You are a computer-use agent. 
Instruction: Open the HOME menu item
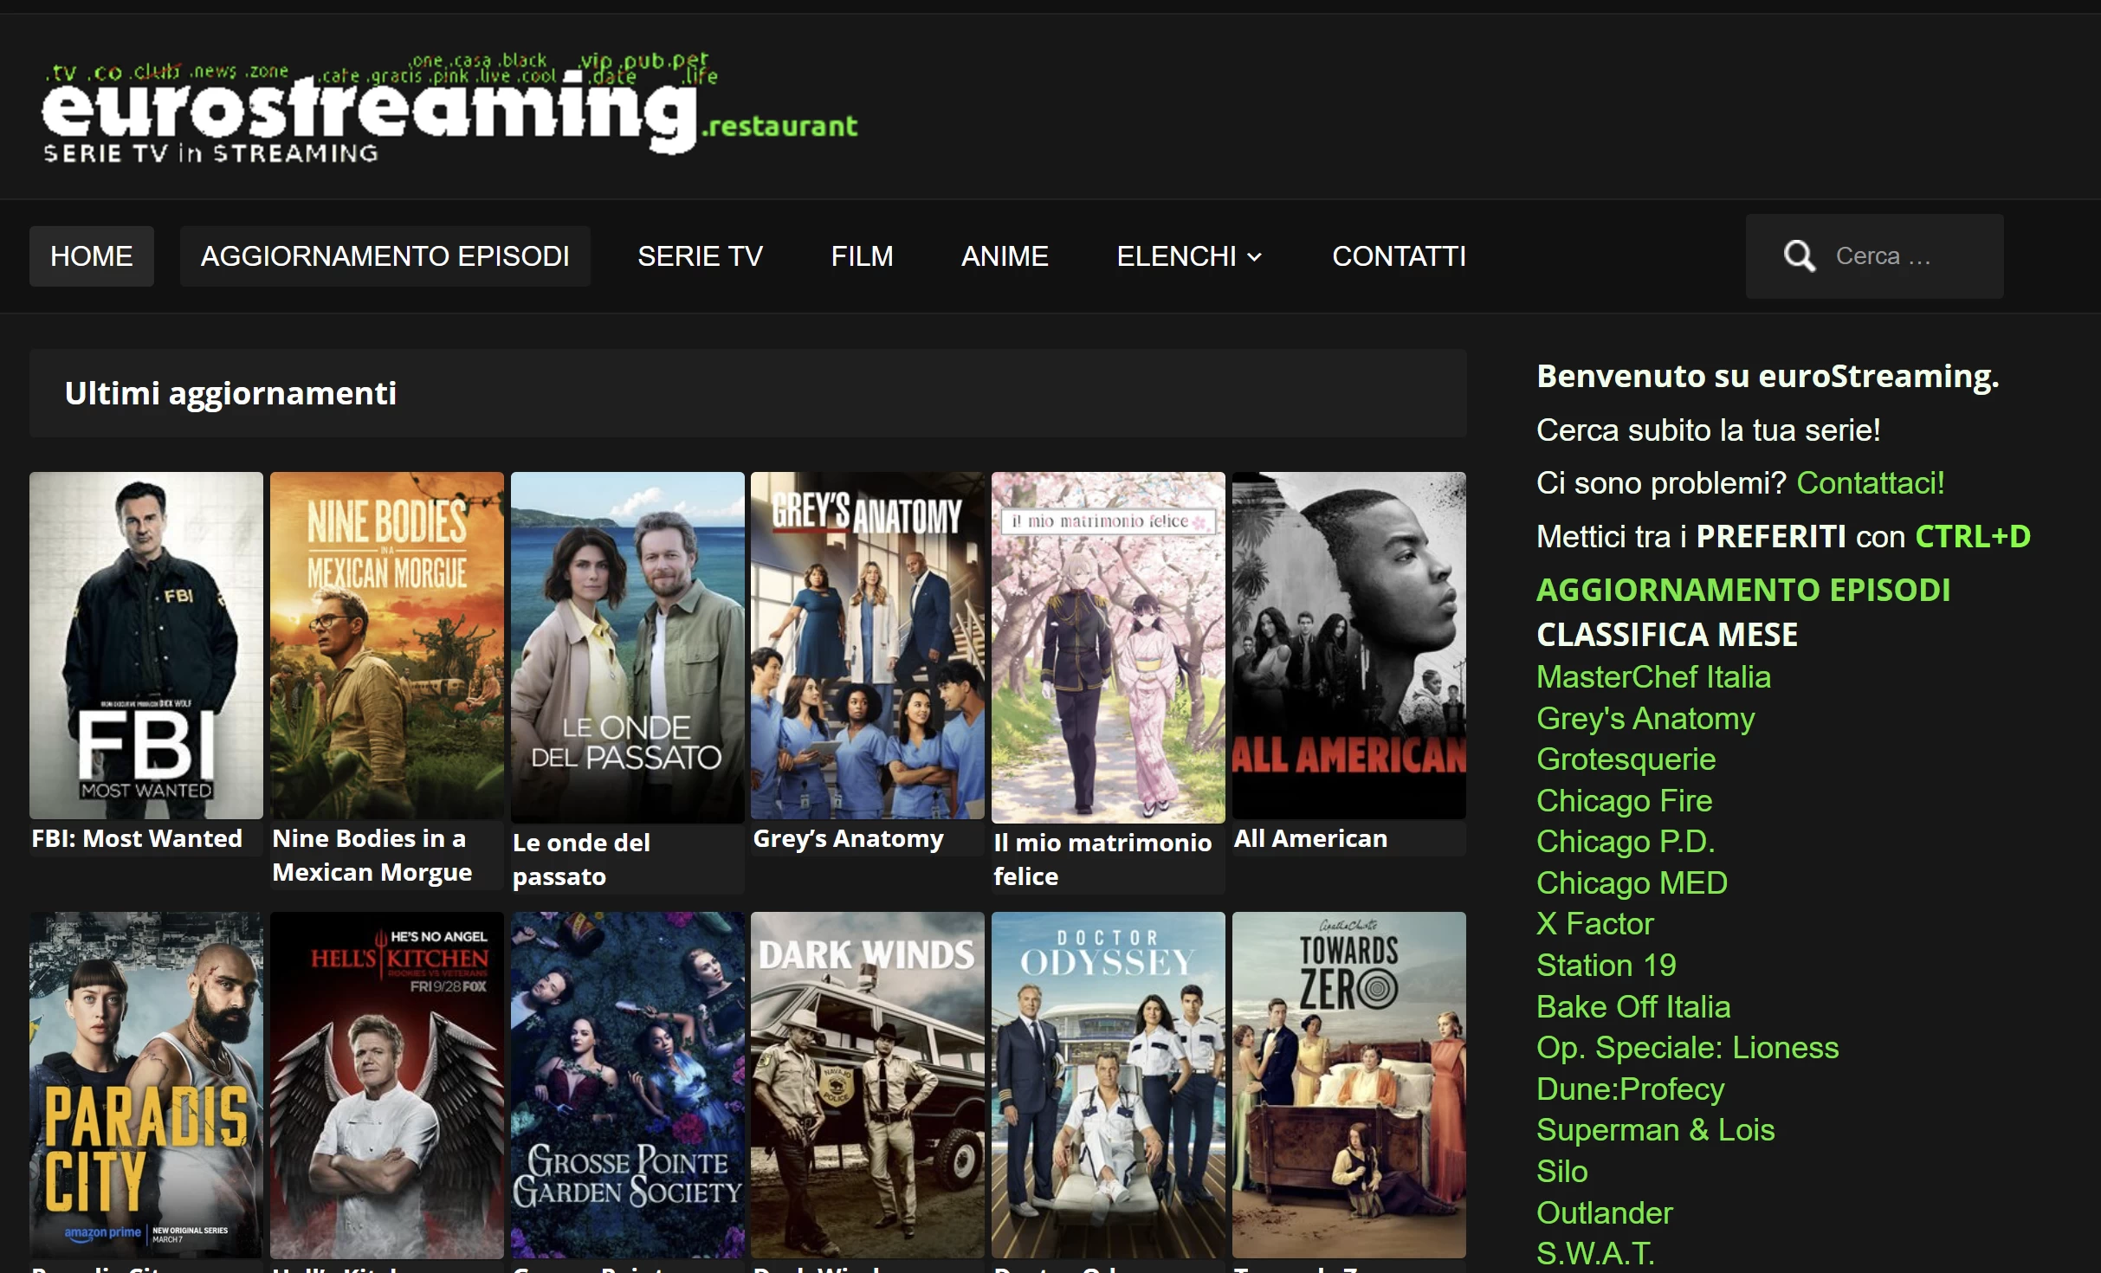(x=92, y=256)
